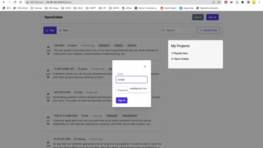Screen dimensions: 263x148
Task: Filter by the #node tag
Action: tap(132, 45)
